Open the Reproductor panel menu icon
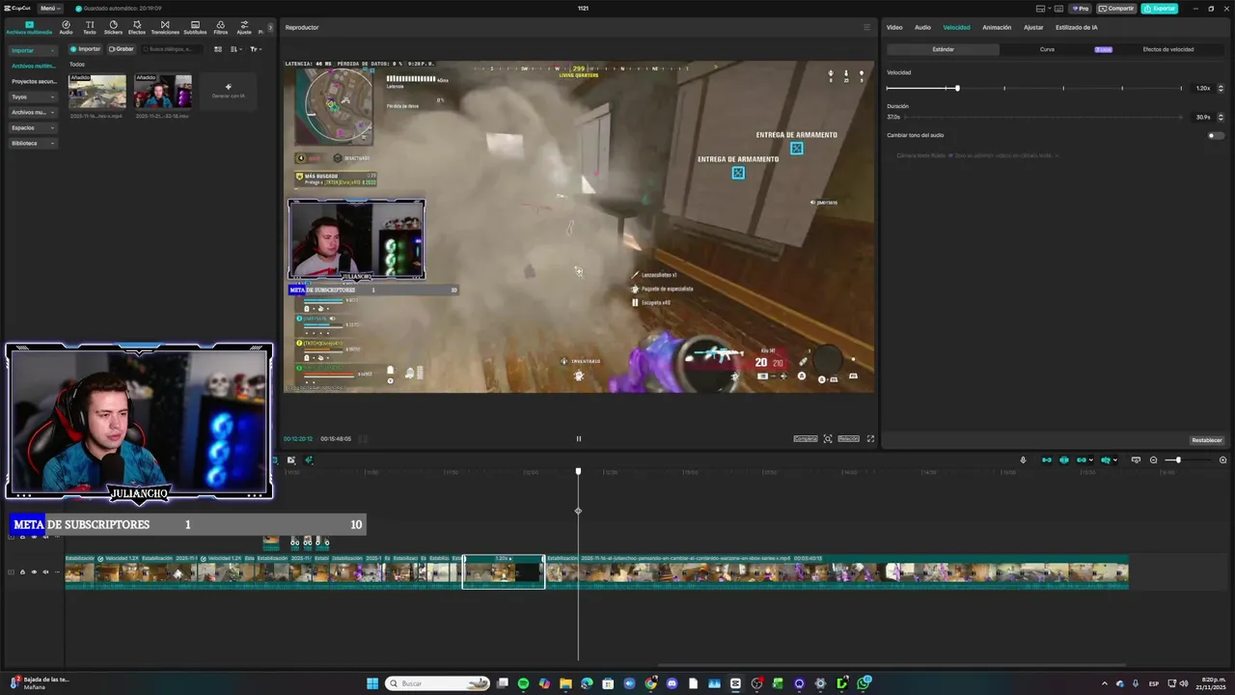Screen dimensions: 1235x695 click(866, 27)
